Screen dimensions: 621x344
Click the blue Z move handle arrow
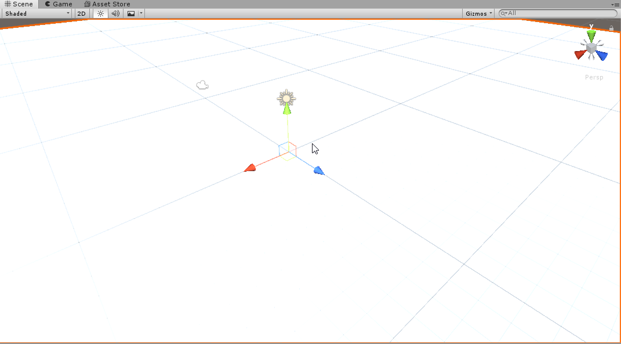(319, 171)
